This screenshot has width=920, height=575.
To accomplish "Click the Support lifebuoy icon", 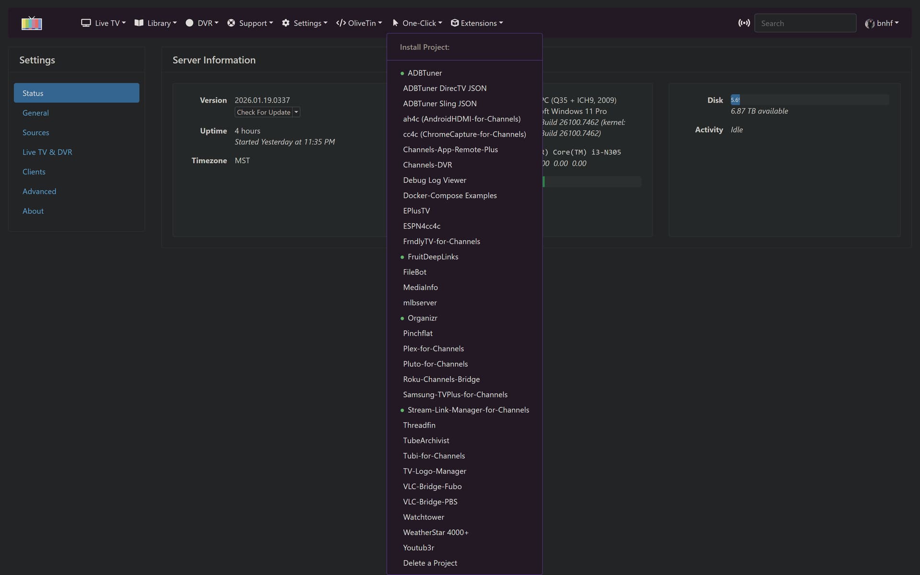I will coord(231,23).
